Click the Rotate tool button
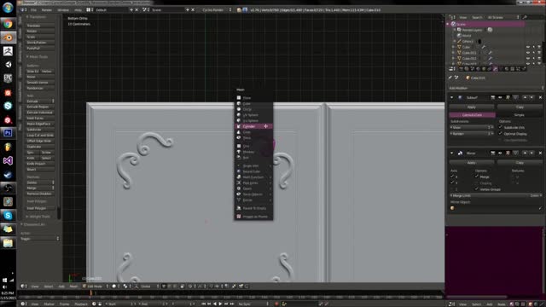The width and height of the screenshot is (546, 307). [x=40, y=31]
